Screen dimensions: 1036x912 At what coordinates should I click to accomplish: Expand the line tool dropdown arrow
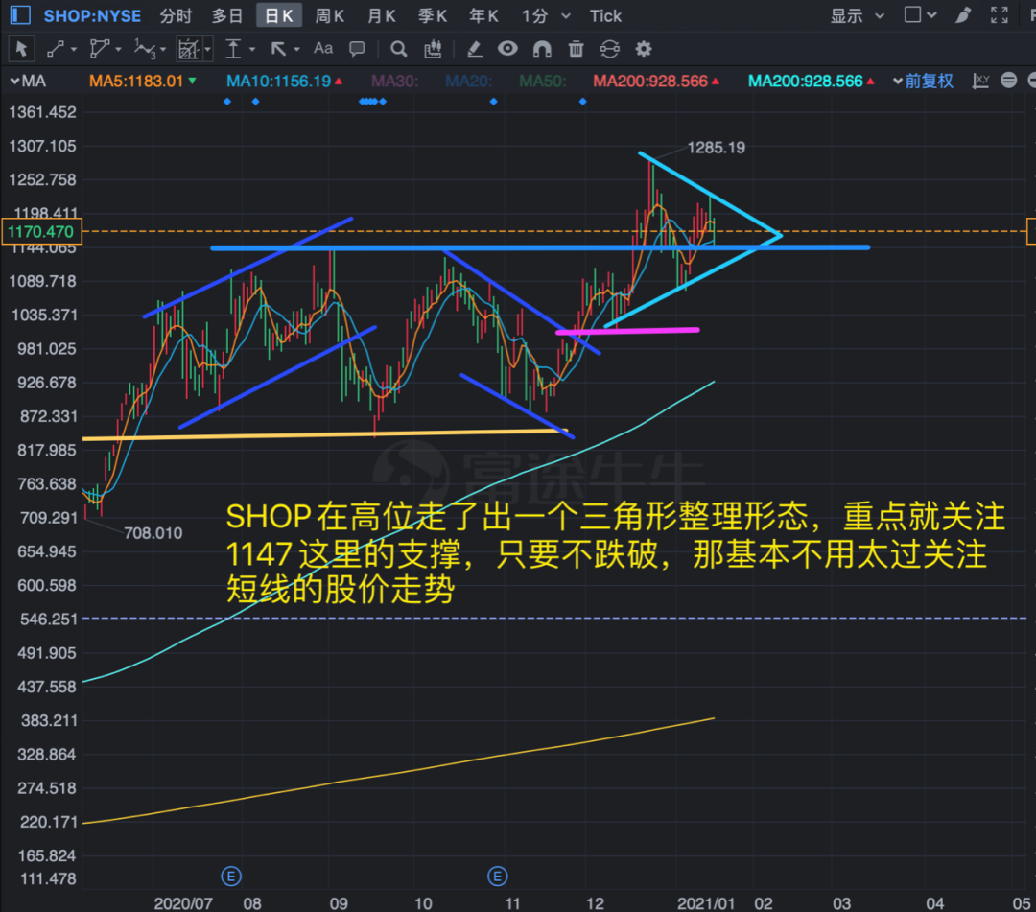pyautogui.click(x=73, y=50)
